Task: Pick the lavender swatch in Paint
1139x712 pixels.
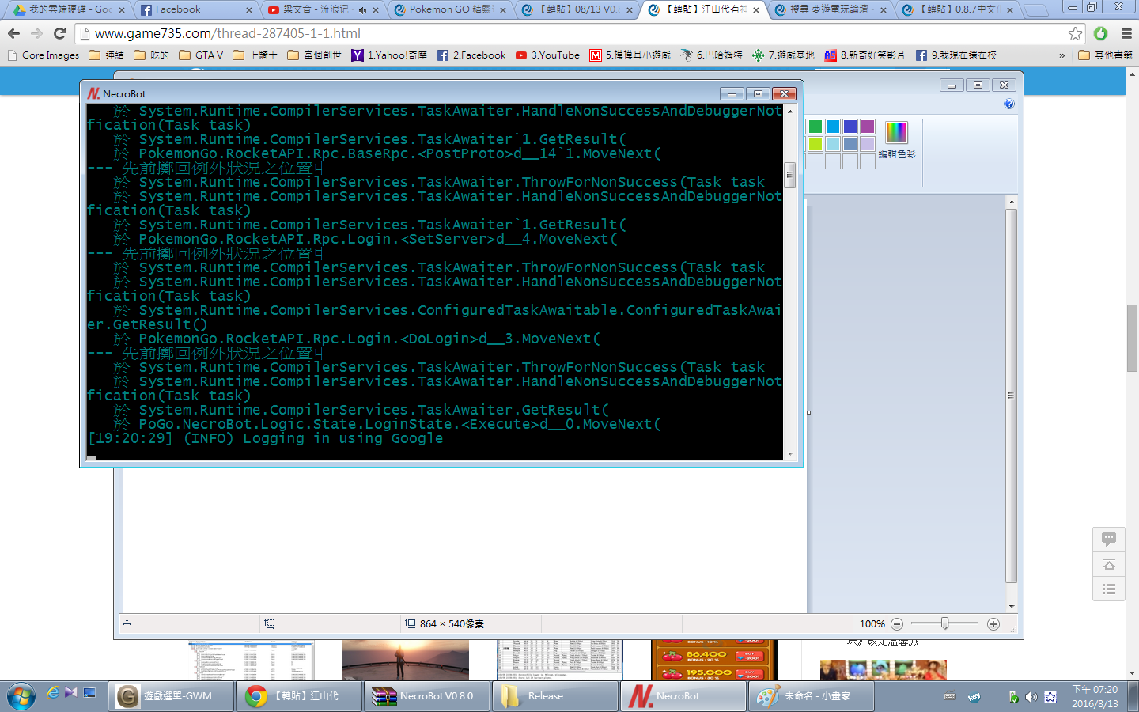Action: click(x=868, y=144)
